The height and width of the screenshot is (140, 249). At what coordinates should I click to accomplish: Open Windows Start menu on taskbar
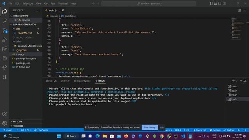click(59, 136)
